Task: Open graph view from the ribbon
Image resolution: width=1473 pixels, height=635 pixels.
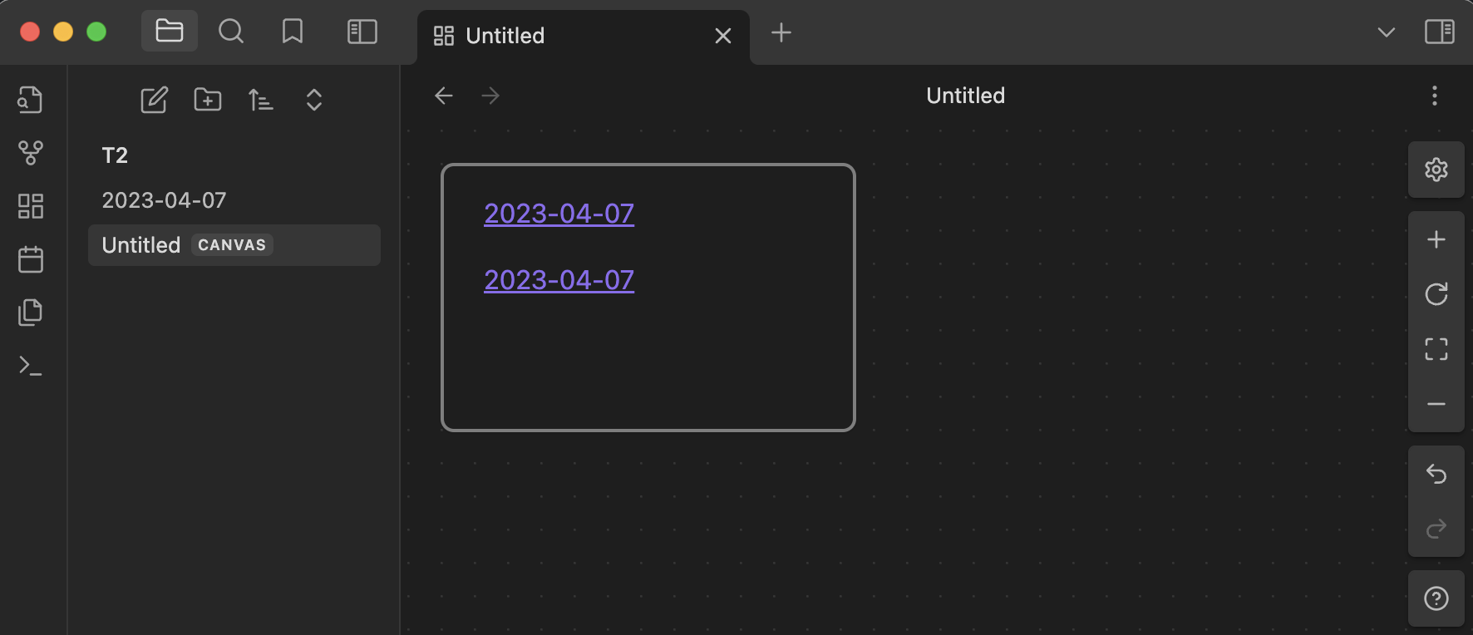Action: 31,153
